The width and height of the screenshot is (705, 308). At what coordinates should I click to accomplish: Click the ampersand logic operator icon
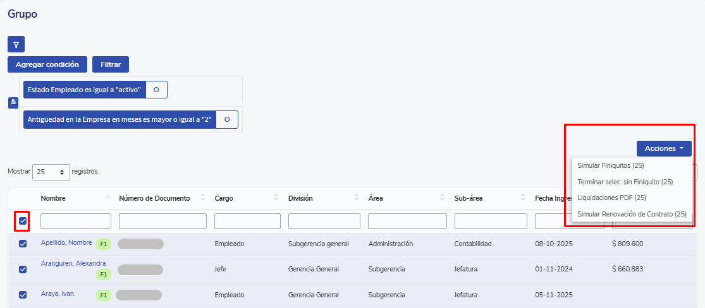coord(13,103)
